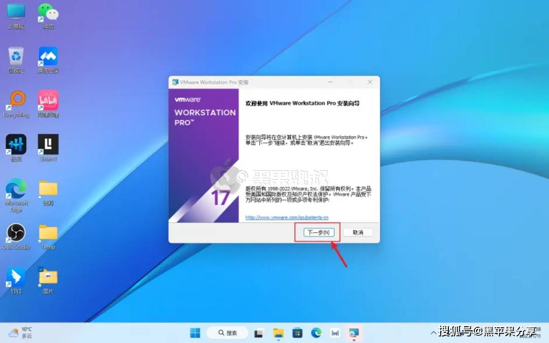This screenshot has width=549, height=343.
Task: Select the 资料 folder on the desktop
Action: click(48, 193)
